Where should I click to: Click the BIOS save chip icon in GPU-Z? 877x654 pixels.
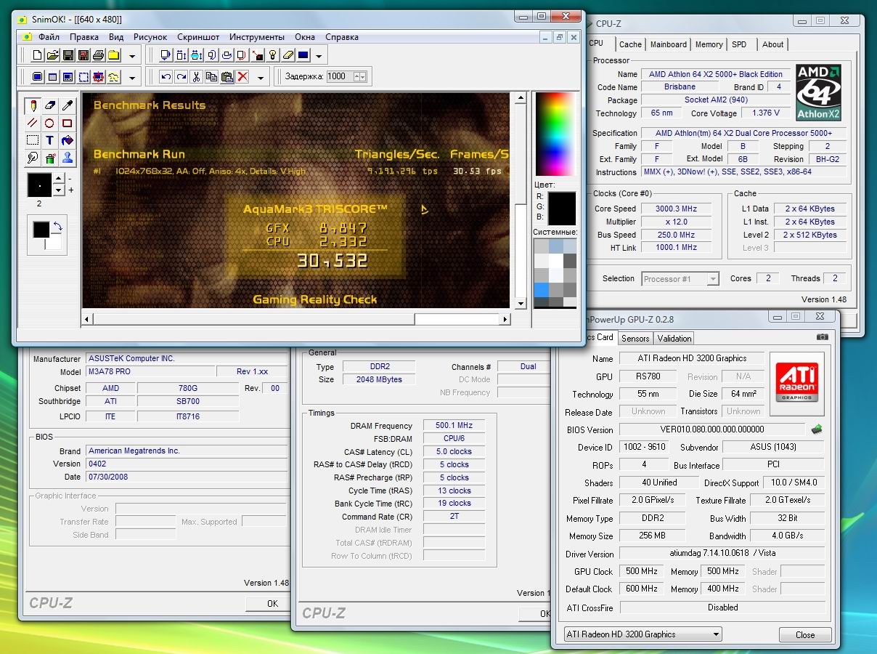(817, 429)
